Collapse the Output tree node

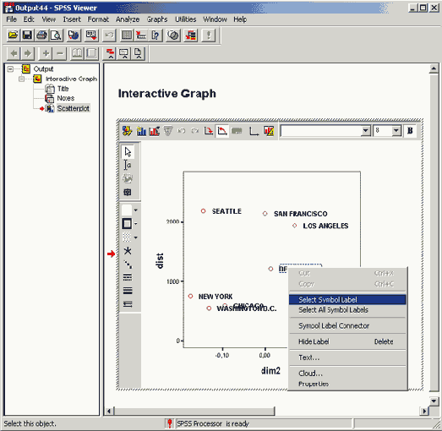[x=10, y=69]
